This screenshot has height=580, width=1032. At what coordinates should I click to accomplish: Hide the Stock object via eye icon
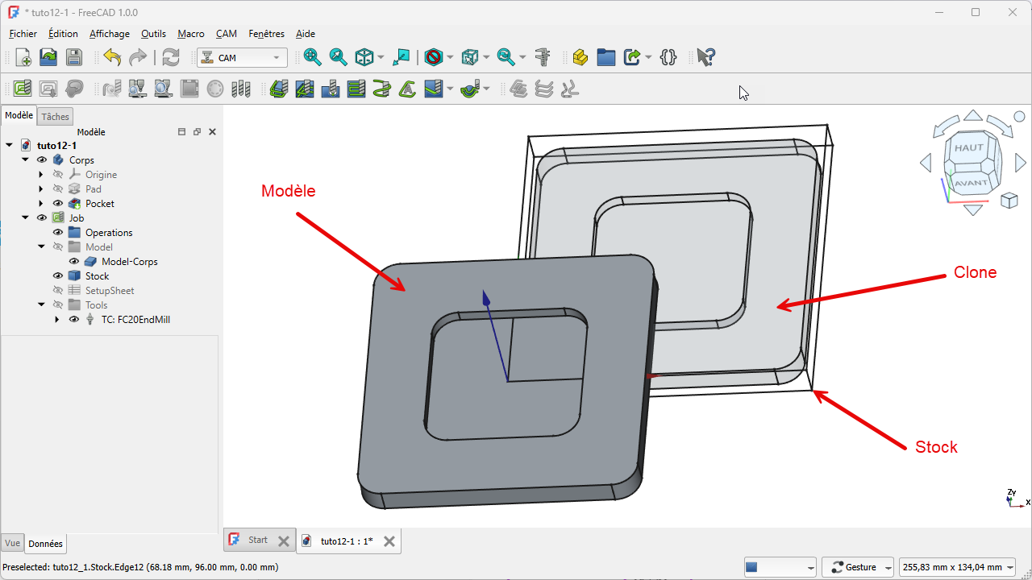(x=58, y=276)
